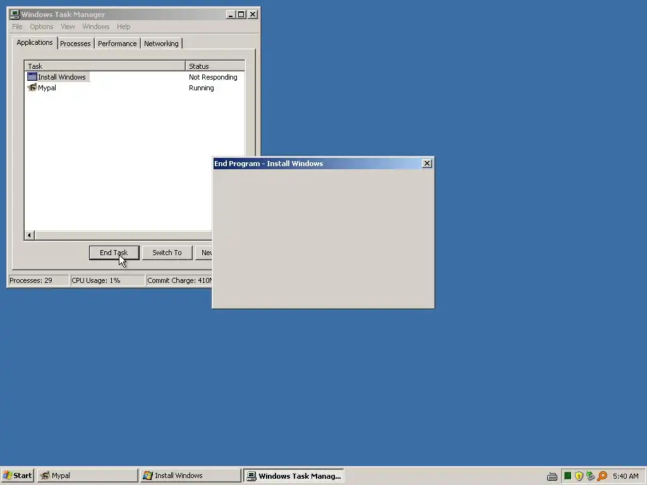This screenshot has width=647, height=485.
Task: Open the security shield tray icon
Action: click(x=579, y=476)
